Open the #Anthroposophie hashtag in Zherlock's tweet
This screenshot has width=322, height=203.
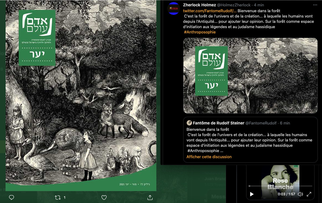(x=200, y=32)
